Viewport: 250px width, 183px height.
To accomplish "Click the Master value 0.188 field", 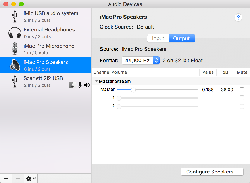I will click(x=208, y=90).
